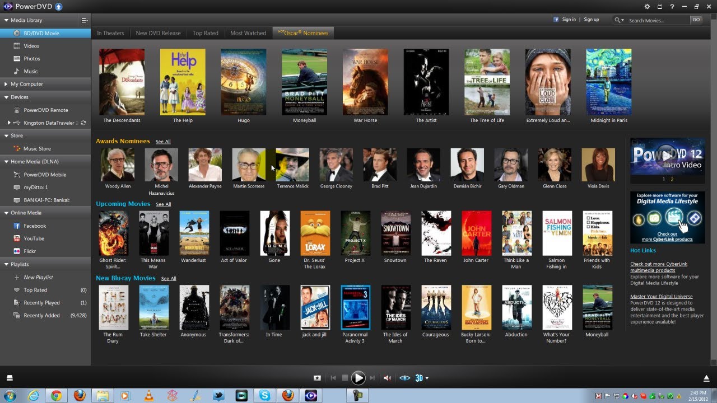The height and width of the screenshot is (403, 717).
Task: Select BD/DVD Movie in Media Library
Action: [x=45, y=33]
